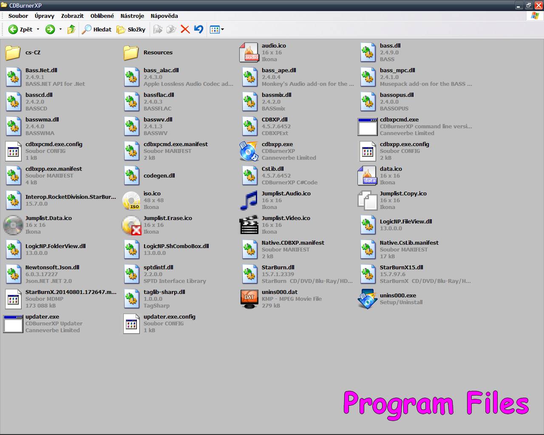Select the codegen.dll file name
Image resolution: width=544 pixels, height=435 pixels.
pos(159,175)
